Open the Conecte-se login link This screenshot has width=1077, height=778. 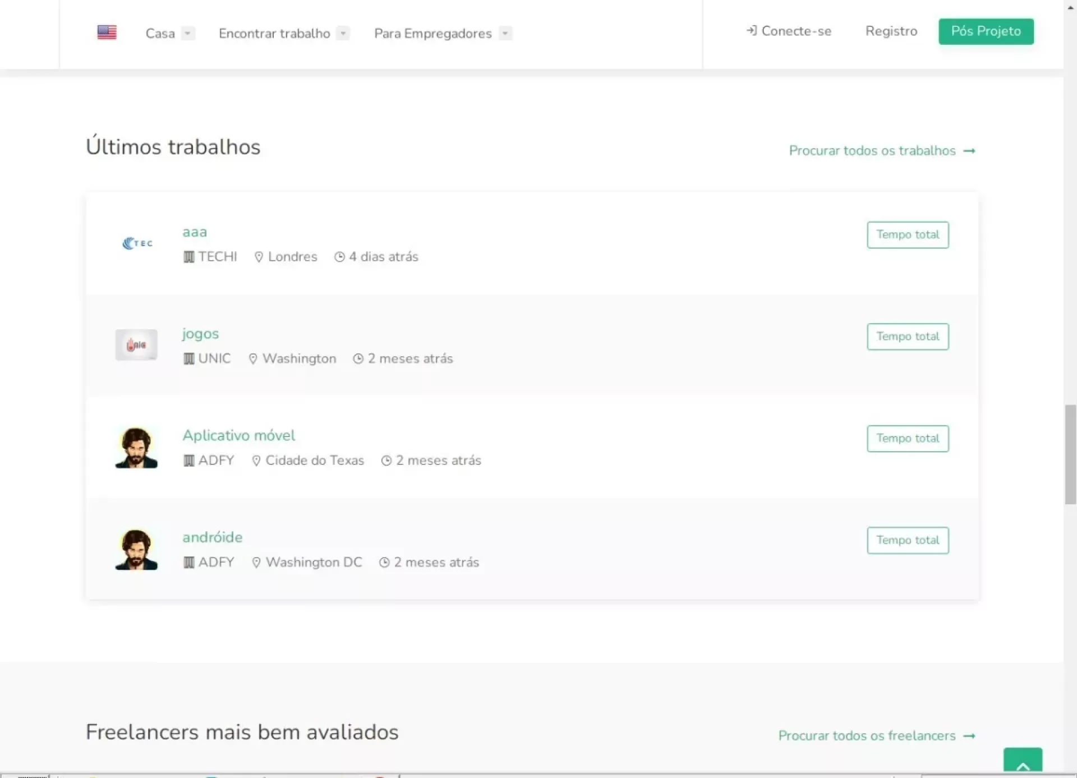796,31
